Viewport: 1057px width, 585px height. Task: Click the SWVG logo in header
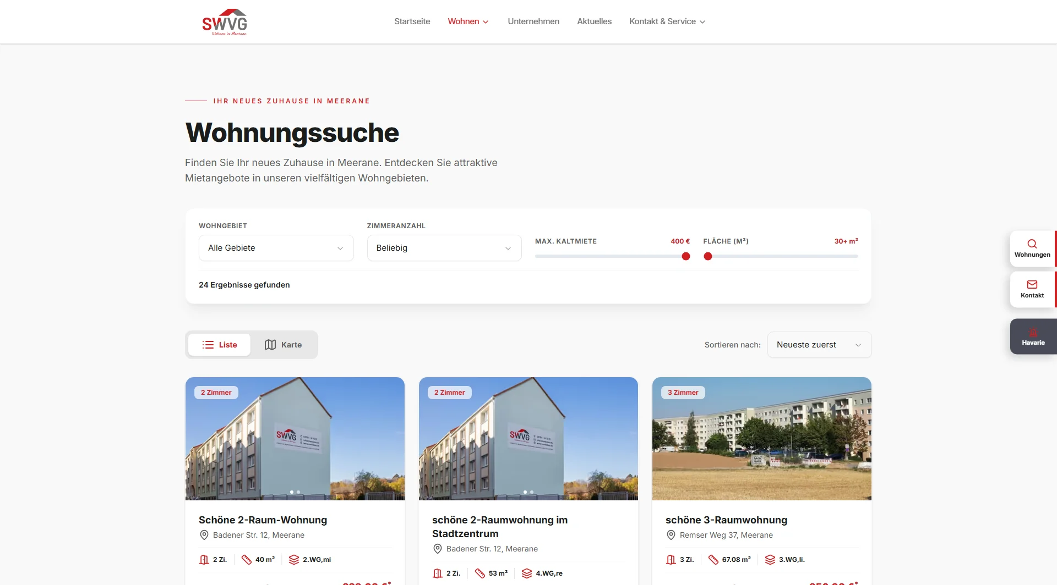pos(225,22)
